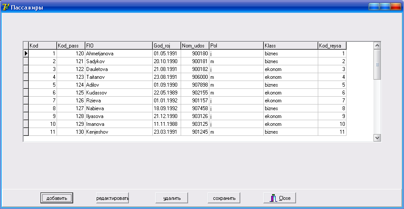
Task: Click the Close button with door icon
Action: (280, 198)
